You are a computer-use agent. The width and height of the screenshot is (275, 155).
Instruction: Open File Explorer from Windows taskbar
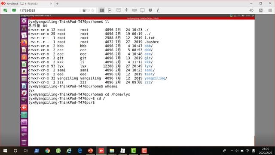[x=112, y=151]
